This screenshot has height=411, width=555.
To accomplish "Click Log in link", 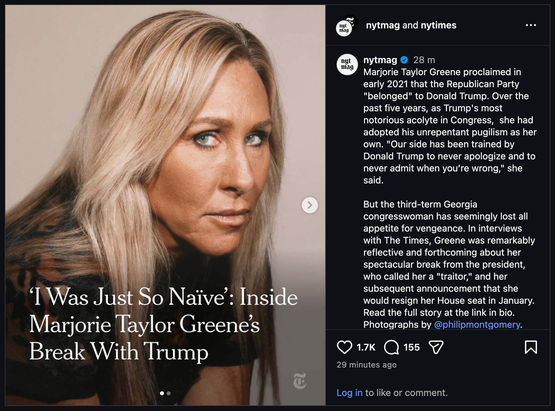I will pyautogui.click(x=349, y=393).
